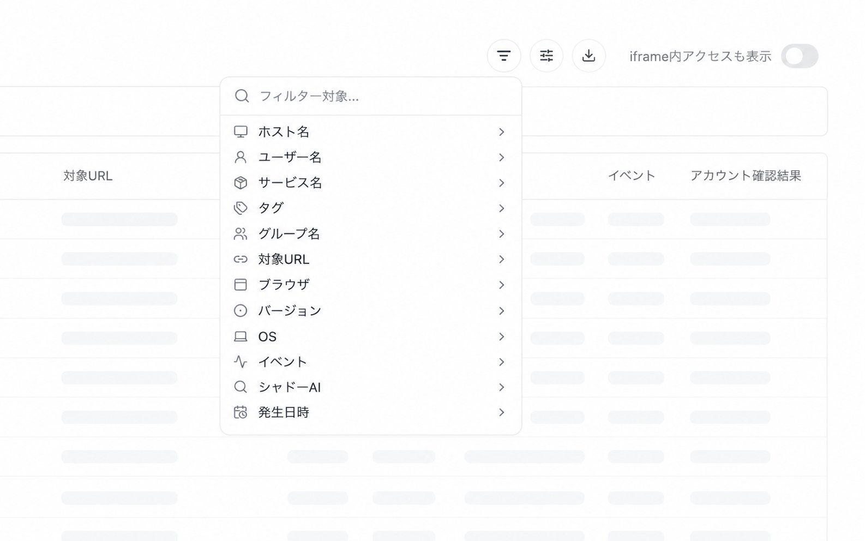Click the iframe内アクセスも表示 label text
865x541 pixels.
(700, 56)
